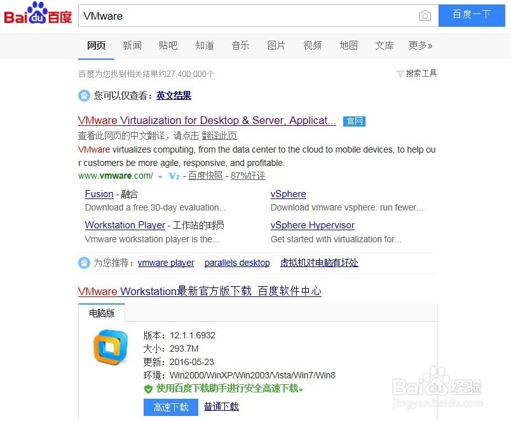The height and width of the screenshot is (421, 511).
Task: Click description Vmware workstation player is the
Action: click(x=152, y=239)
